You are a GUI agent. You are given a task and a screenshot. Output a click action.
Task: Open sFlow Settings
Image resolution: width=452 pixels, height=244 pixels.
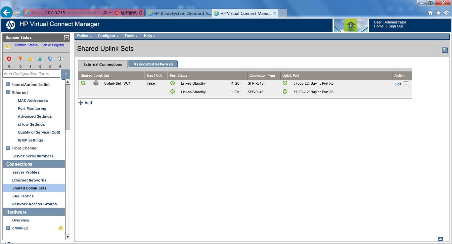click(31, 124)
